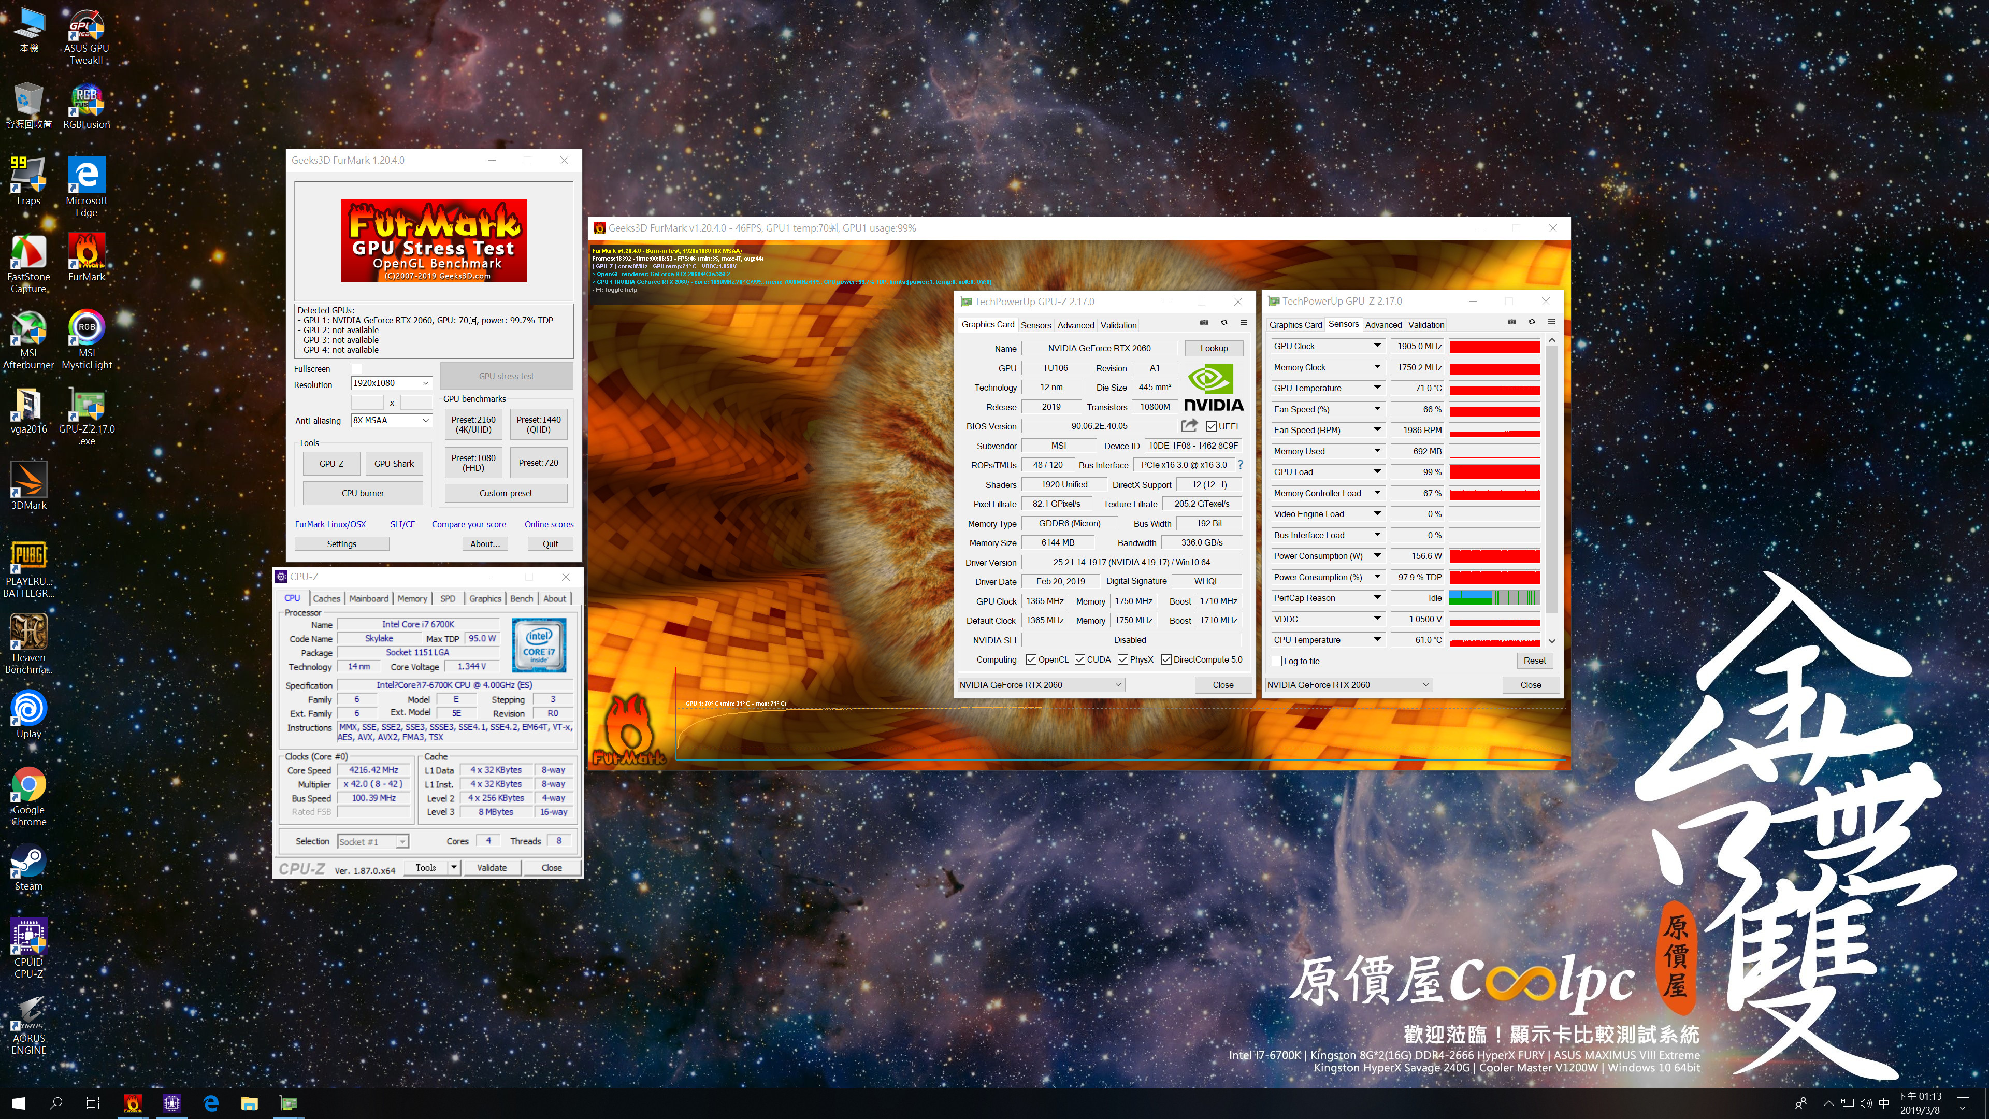Open GPU selector dropdown in left GPU-Z
Image resolution: width=1989 pixels, height=1119 pixels.
coord(1040,685)
